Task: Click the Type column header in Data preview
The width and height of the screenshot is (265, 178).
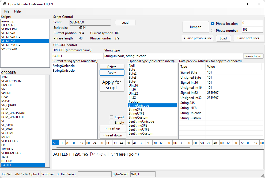Action: (x=192, y=67)
